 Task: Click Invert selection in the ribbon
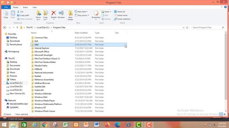tap(122, 19)
